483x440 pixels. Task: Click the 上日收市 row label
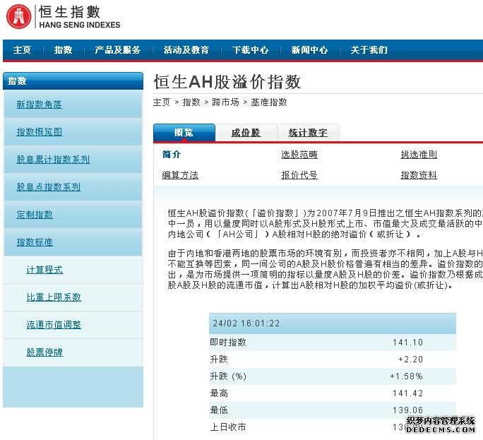click(228, 427)
